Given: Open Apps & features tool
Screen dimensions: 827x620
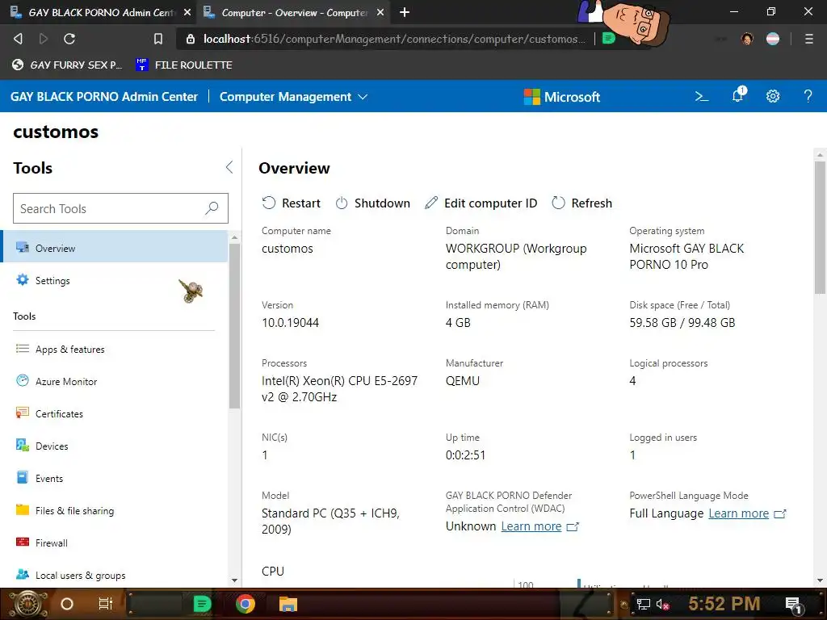Looking at the screenshot, I should pos(114,349).
